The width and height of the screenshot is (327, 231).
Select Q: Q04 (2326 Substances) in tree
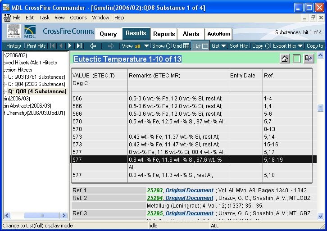[x=36, y=84]
